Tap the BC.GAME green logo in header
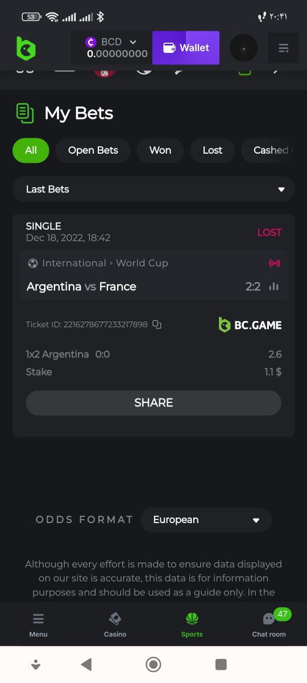 click(x=26, y=48)
